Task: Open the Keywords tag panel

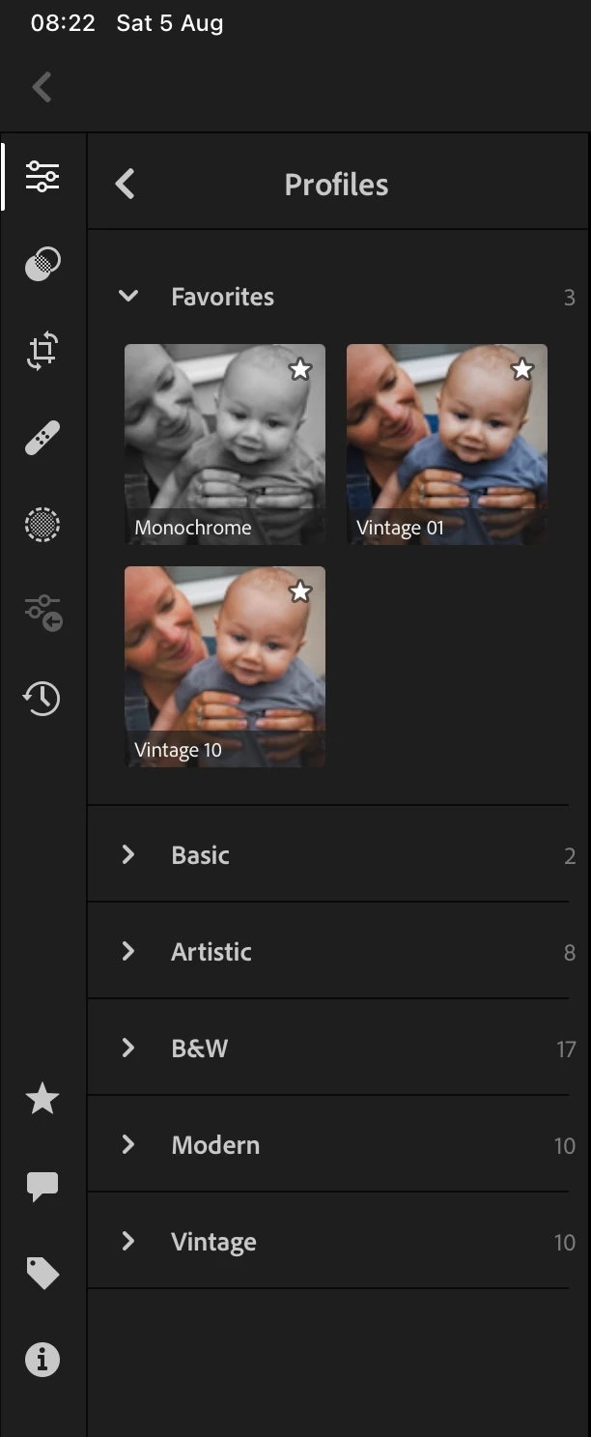Action: 42,1274
